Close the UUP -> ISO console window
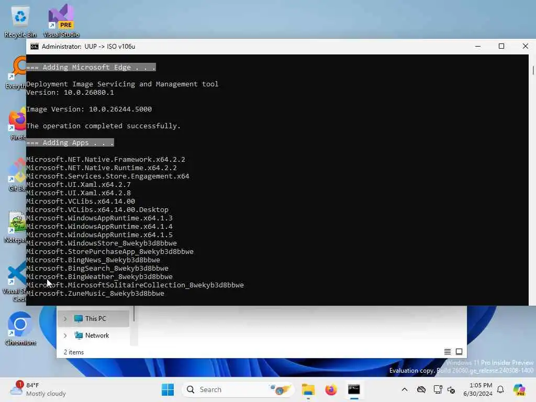This screenshot has height=402, width=536. (x=525, y=46)
